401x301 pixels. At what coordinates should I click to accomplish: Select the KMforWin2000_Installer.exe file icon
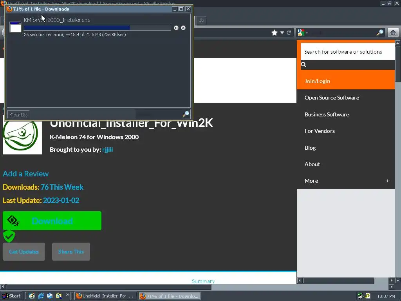(16, 27)
